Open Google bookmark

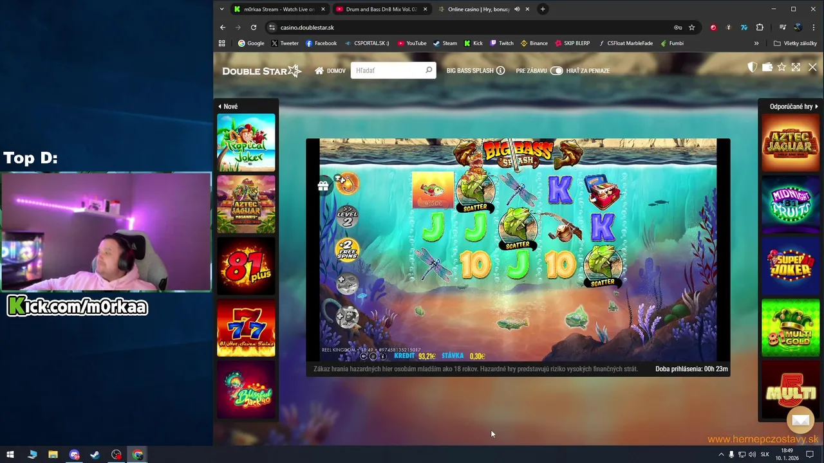[251, 43]
